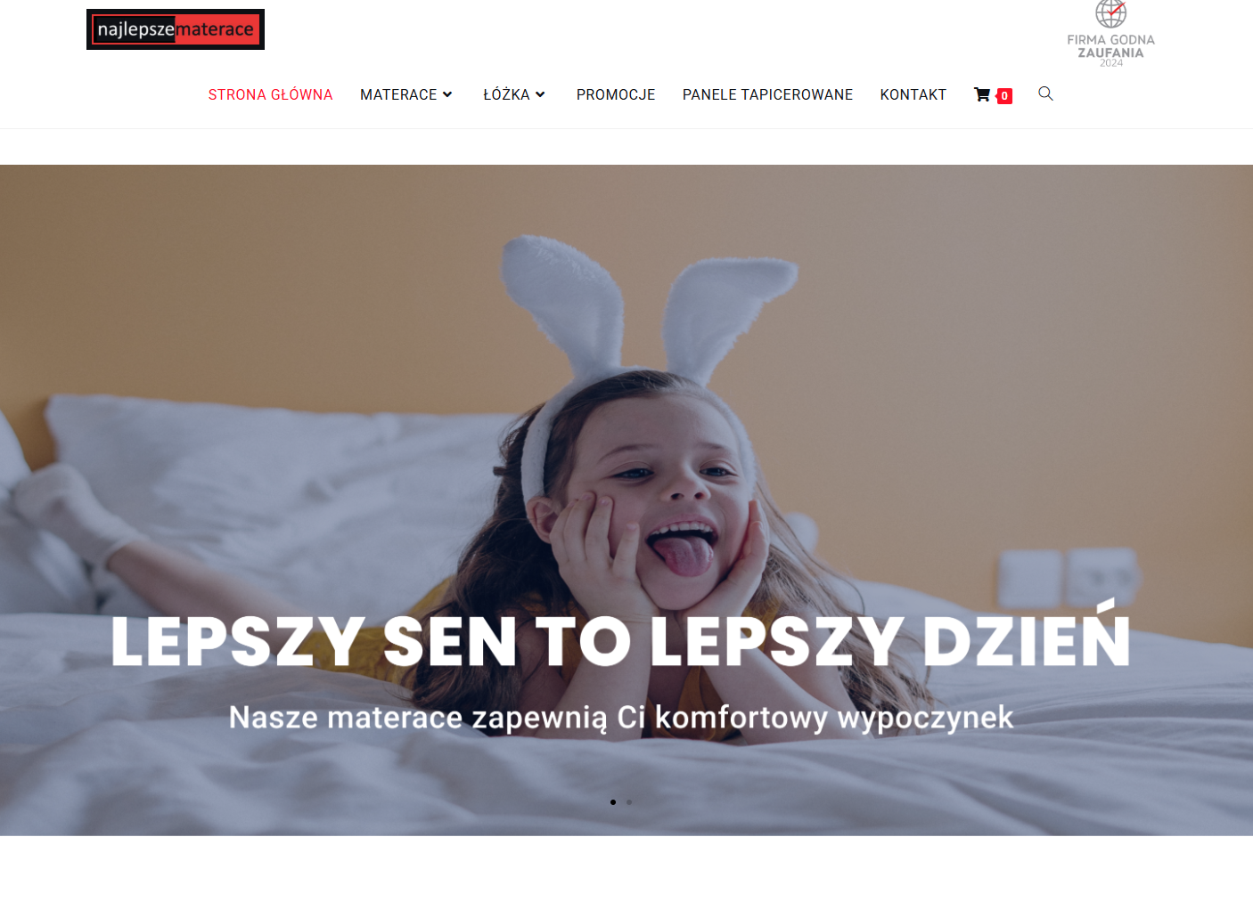The image size is (1253, 910).
Task: Click the globe graphic above Firma Godna
Action: click(x=1110, y=13)
